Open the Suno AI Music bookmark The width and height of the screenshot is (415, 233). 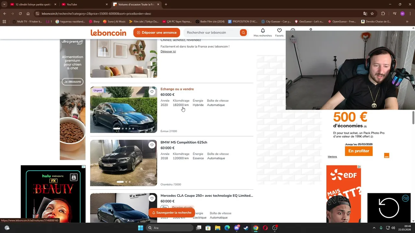pyautogui.click(x=114, y=22)
